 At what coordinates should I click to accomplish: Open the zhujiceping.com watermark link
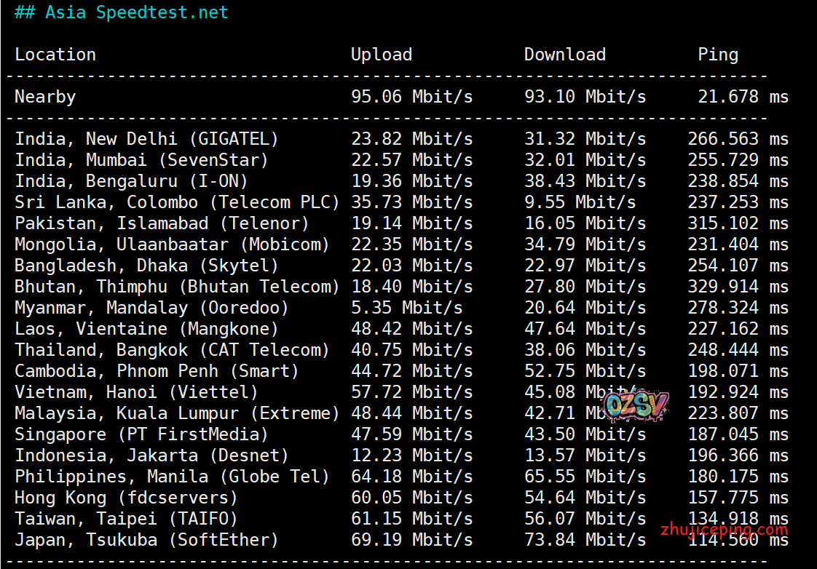[724, 530]
